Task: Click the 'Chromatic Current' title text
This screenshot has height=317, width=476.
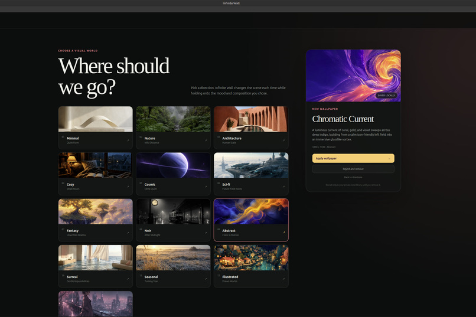Action: (x=343, y=119)
